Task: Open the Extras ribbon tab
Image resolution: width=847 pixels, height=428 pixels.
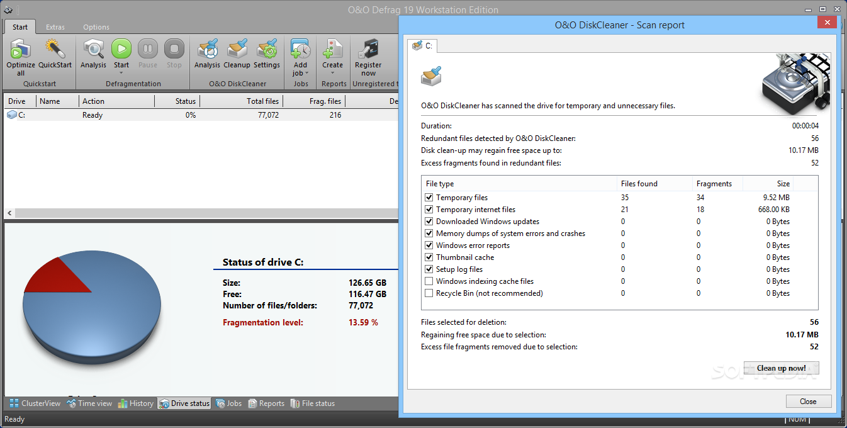Action: [55, 27]
